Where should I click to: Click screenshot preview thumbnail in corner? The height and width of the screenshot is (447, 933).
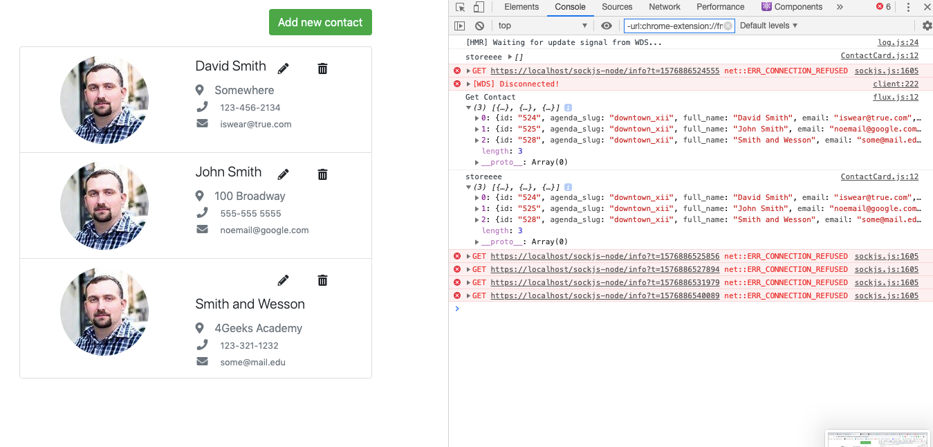(878, 439)
